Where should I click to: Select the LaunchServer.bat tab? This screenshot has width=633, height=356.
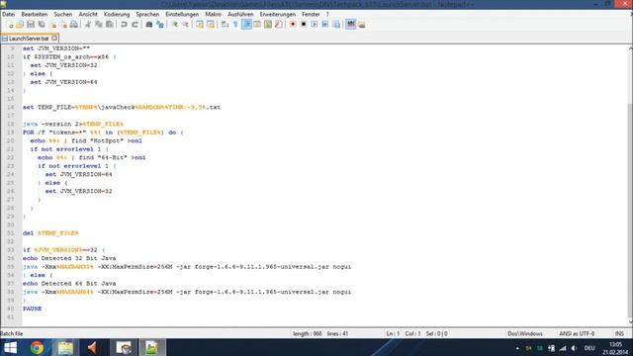point(29,39)
